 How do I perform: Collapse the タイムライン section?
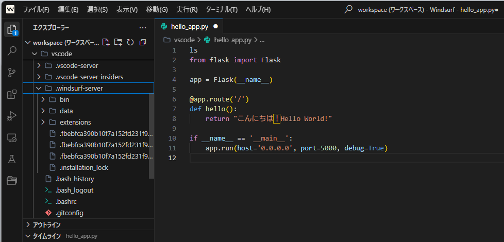pyautogui.click(x=28, y=236)
